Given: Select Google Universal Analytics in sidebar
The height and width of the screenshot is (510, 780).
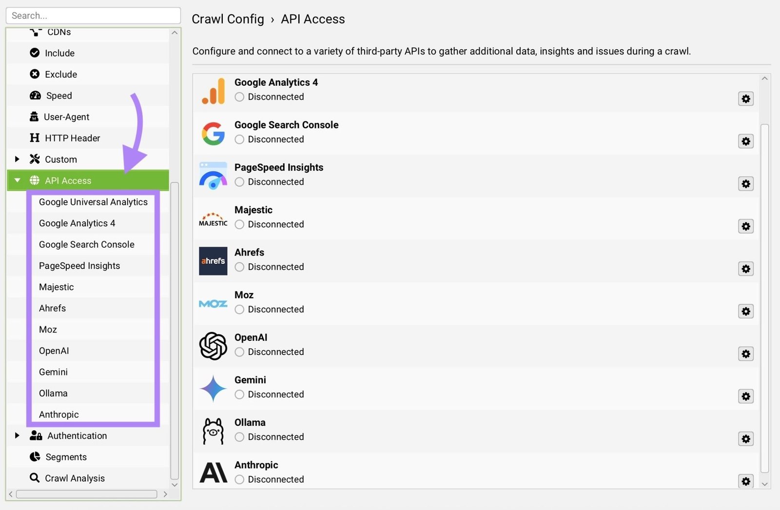Looking at the screenshot, I should (93, 202).
